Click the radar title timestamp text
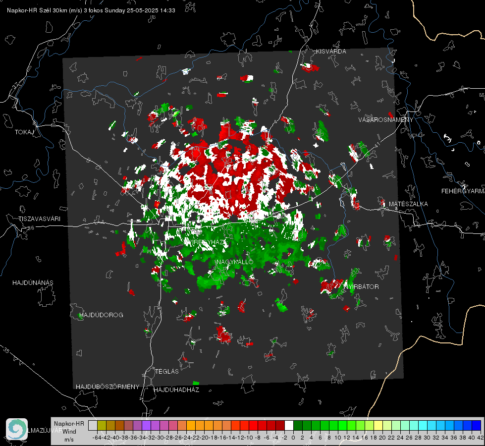 coord(91,10)
